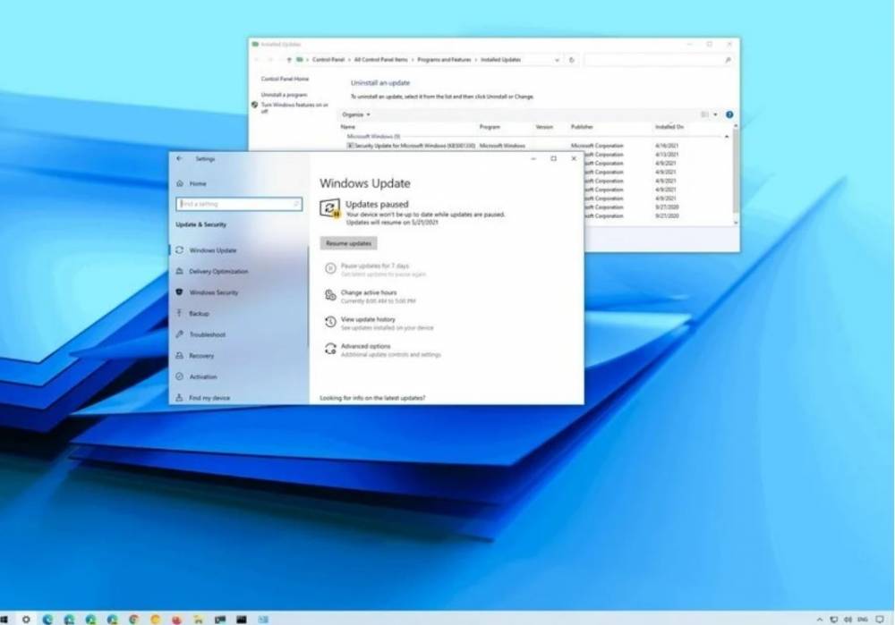Click the ENG language indicator
This screenshot has height=625, width=895.
(x=863, y=620)
